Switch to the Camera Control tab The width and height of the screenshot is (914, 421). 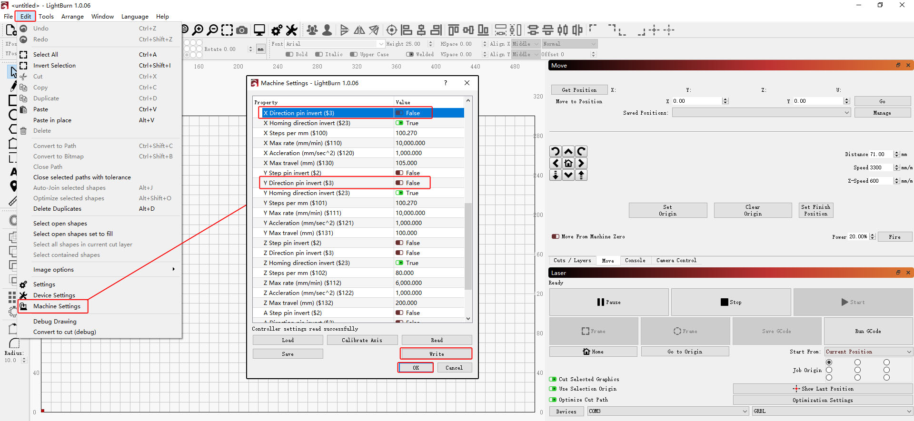(x=676, y=260)
